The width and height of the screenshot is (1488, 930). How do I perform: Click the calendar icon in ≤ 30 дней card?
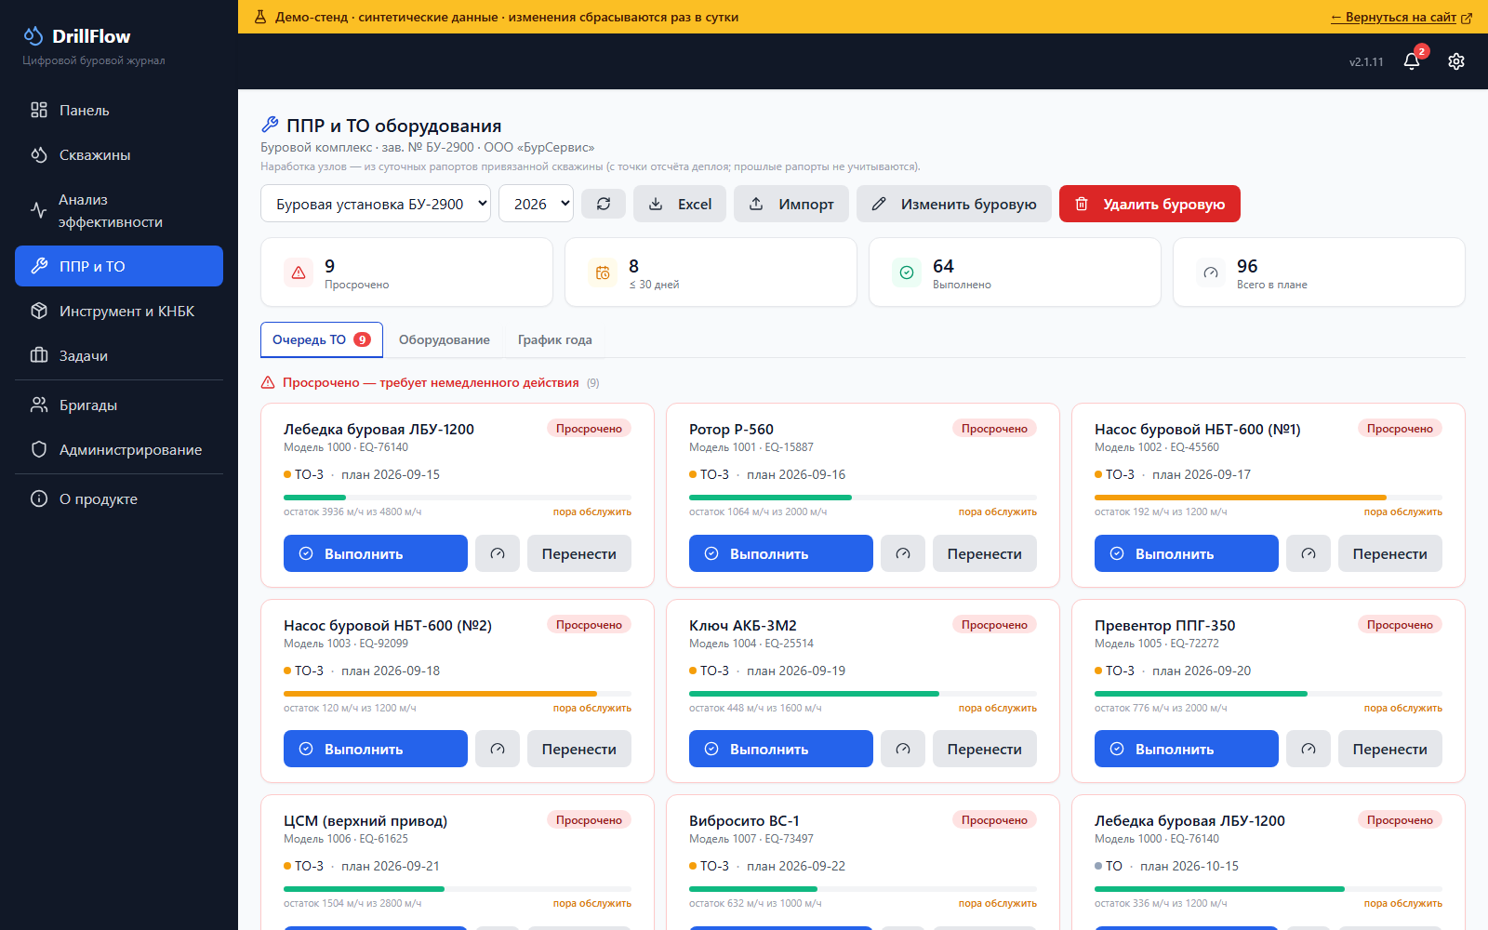coord(603,272)
